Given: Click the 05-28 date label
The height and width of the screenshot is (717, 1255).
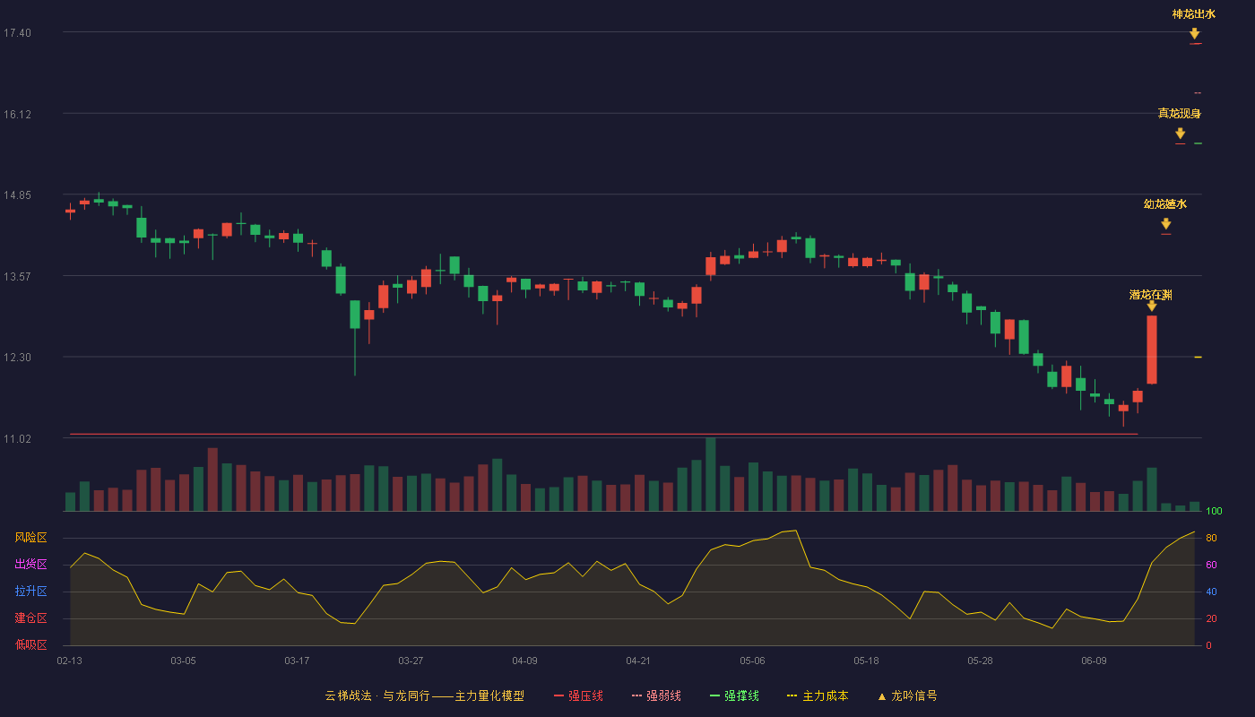Looking at the screenshot, I should tap(980, 661).
